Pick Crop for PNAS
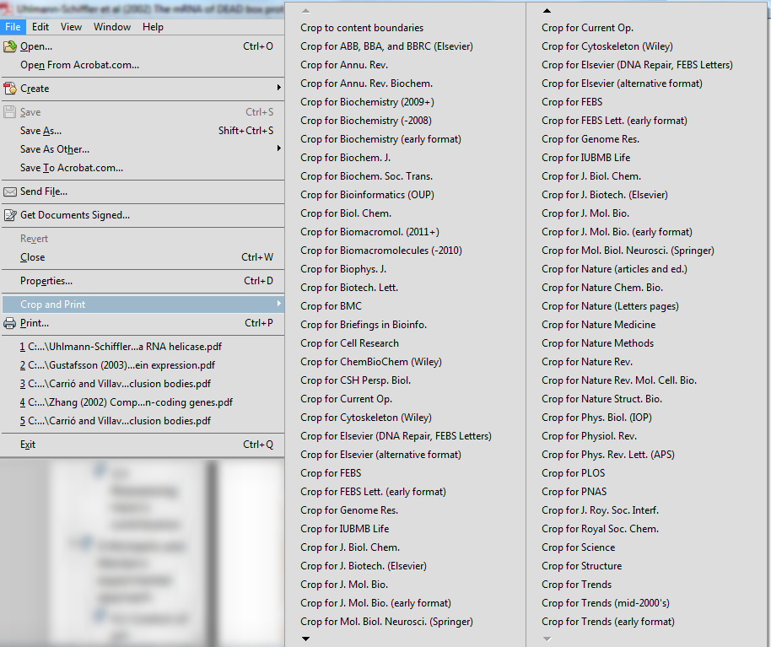Viewport: 771px width, 647px height. point(574,492)
